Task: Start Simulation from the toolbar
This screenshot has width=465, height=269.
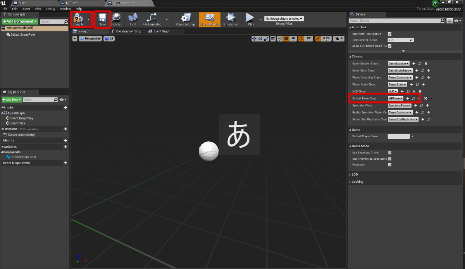Action: click(x=231, y=19)
